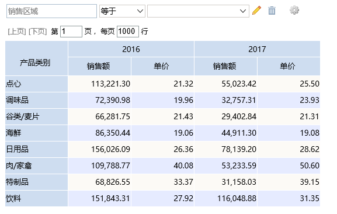Click 单价 header under 2016
This screenshot has width=337, height=214.
[x=162, y=66]
